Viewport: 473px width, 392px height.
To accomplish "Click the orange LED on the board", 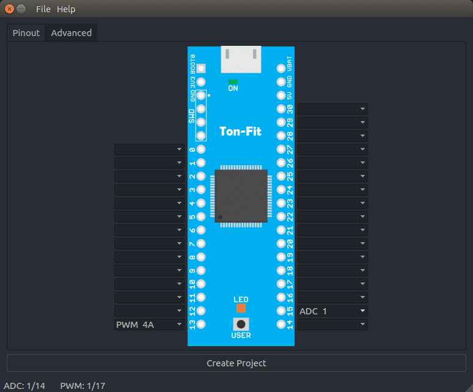I will tap(241, 308).
